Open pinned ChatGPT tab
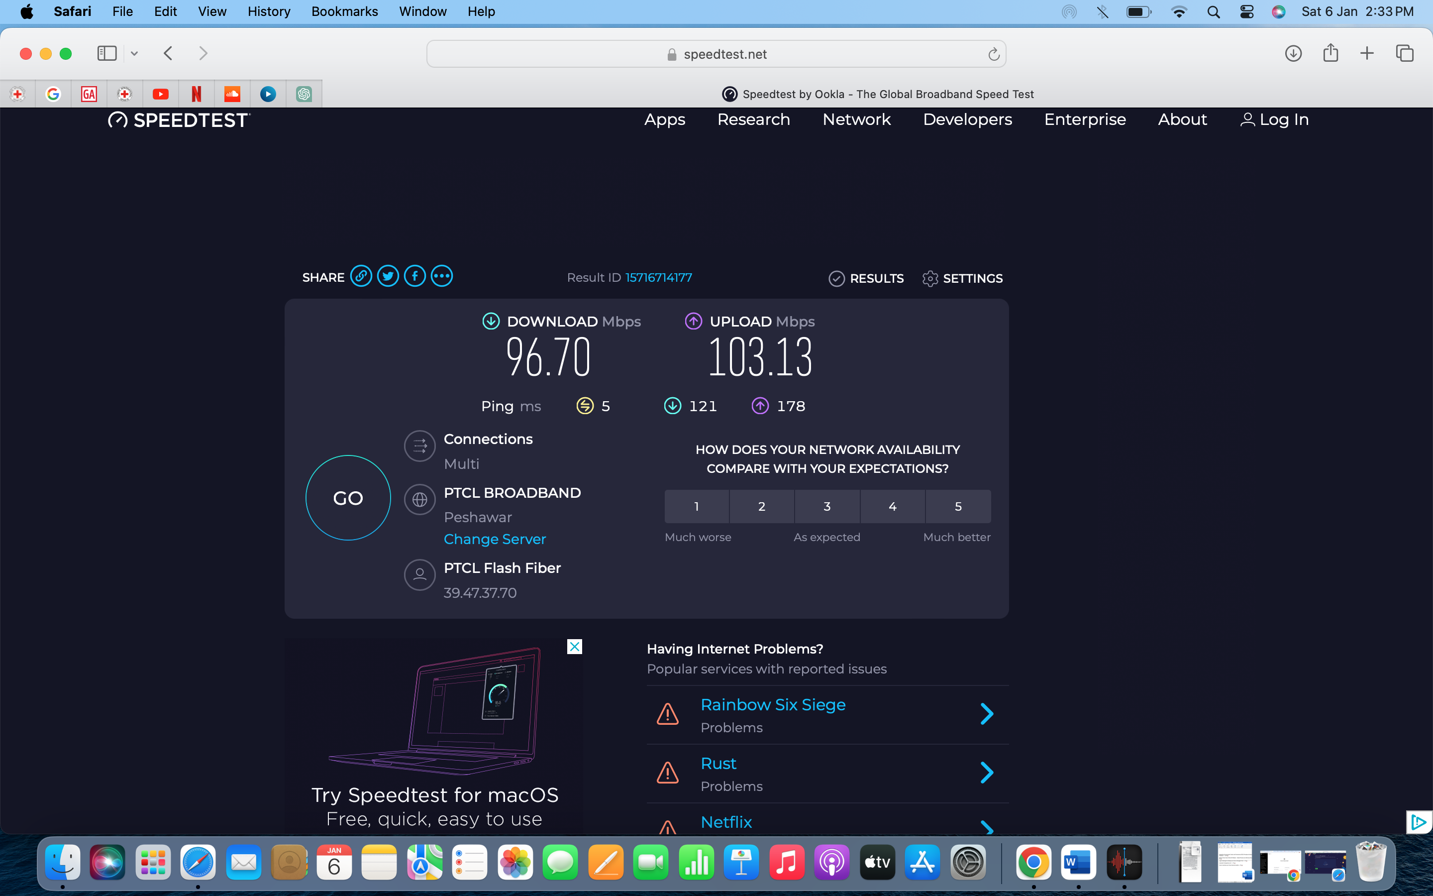Screen dimensions: 1433x896 pos(304,94)
